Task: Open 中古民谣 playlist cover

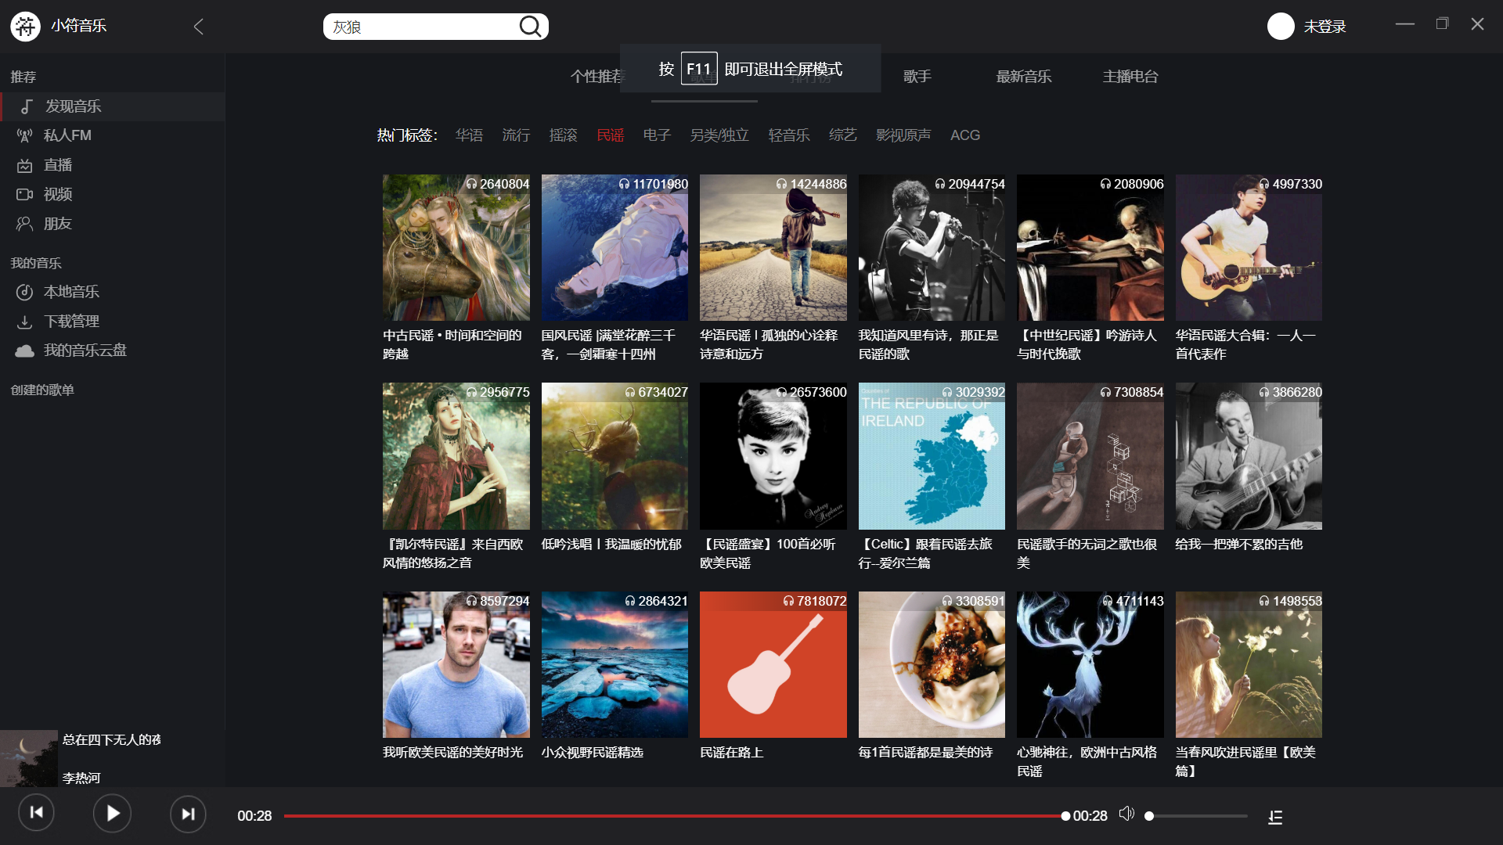Action: [x=456, y=247]
